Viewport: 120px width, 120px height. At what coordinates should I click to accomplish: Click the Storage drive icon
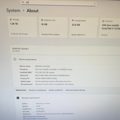[11, 19]
